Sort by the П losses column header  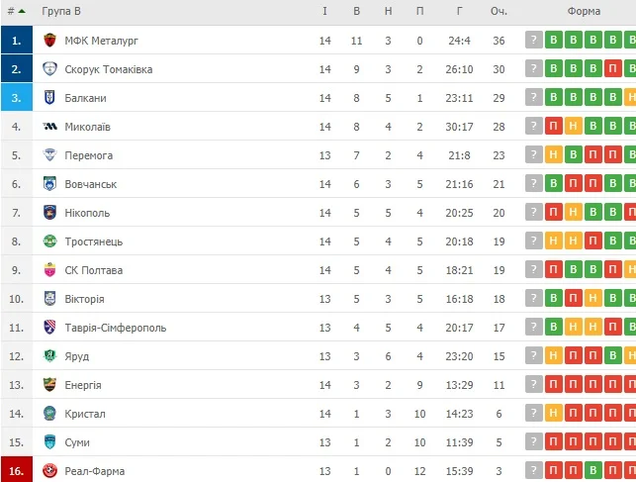(x=420, y=11)
